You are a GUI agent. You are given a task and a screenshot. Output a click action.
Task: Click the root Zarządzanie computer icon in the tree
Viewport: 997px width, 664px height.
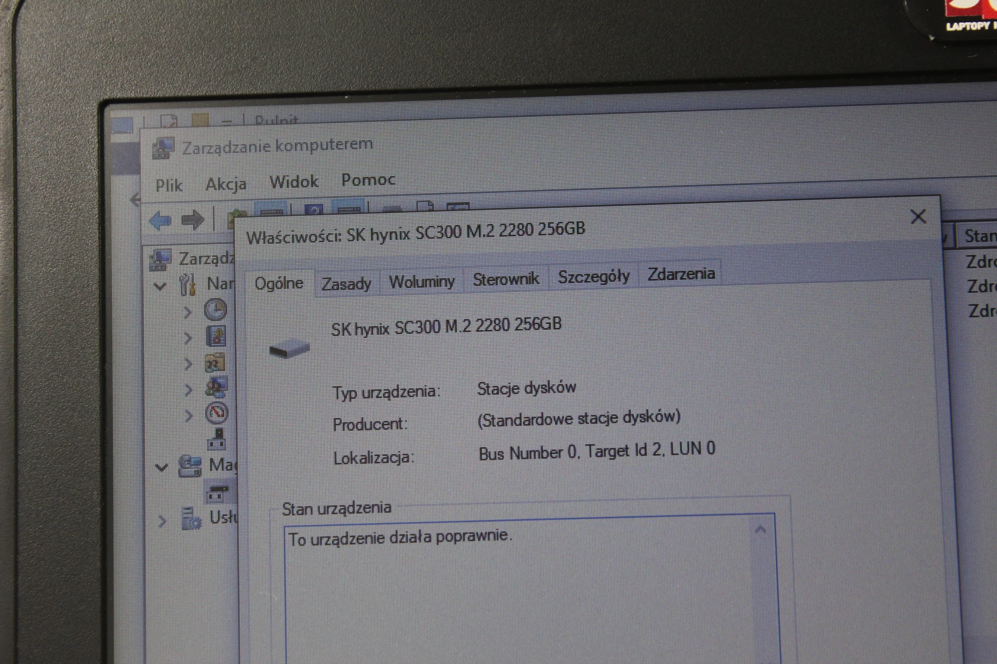pos(160,260)
